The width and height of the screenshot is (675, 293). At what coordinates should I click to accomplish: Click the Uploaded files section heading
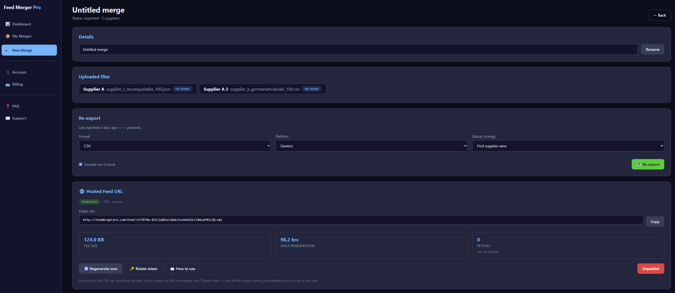(94, 77)
